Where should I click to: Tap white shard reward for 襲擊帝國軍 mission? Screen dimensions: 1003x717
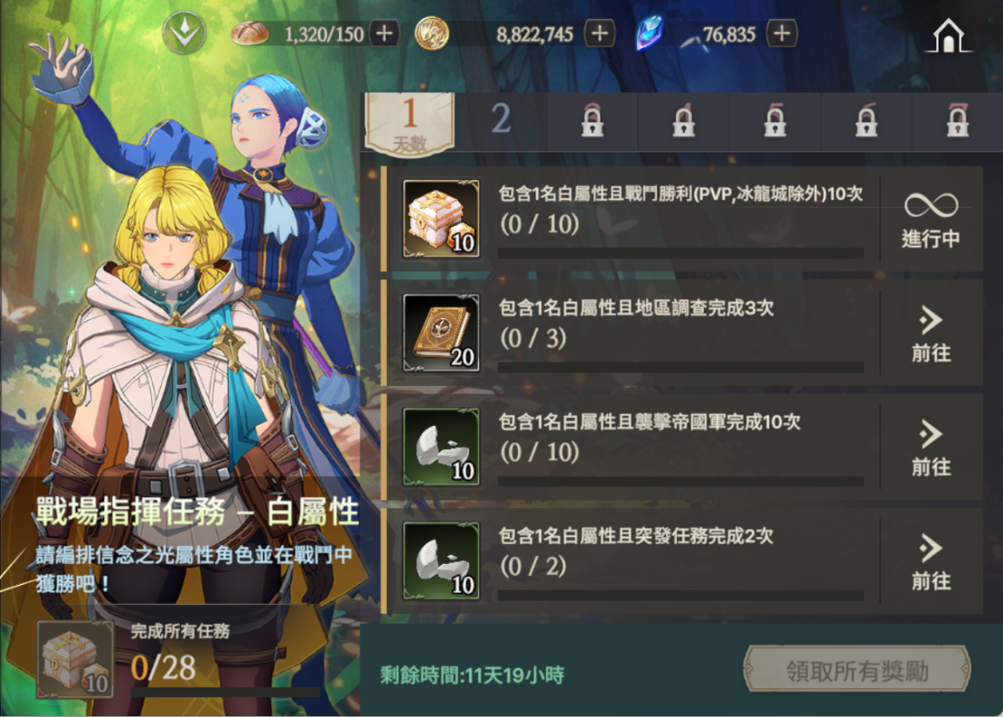441,447
